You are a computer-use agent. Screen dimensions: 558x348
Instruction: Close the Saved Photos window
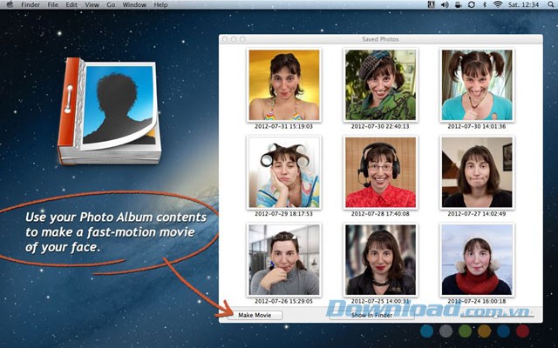pos(225,39)
